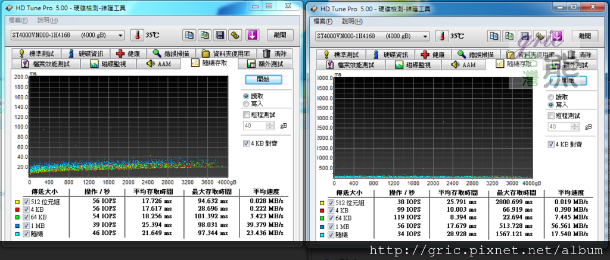Viewport: 610px width, 260px height.
Task: Click purple down arrow icon in left window
Action: [252, 35]
